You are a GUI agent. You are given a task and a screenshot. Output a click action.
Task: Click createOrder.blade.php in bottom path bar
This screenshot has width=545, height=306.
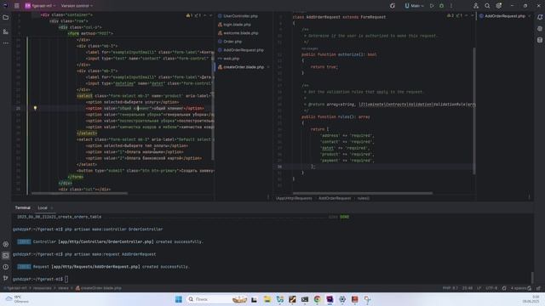pos(99,288)
